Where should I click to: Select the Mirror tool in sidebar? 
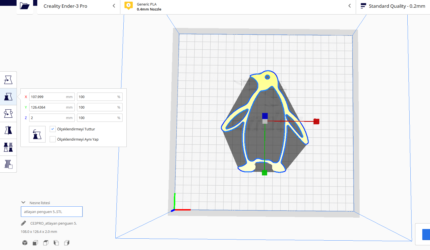[8, 130]
